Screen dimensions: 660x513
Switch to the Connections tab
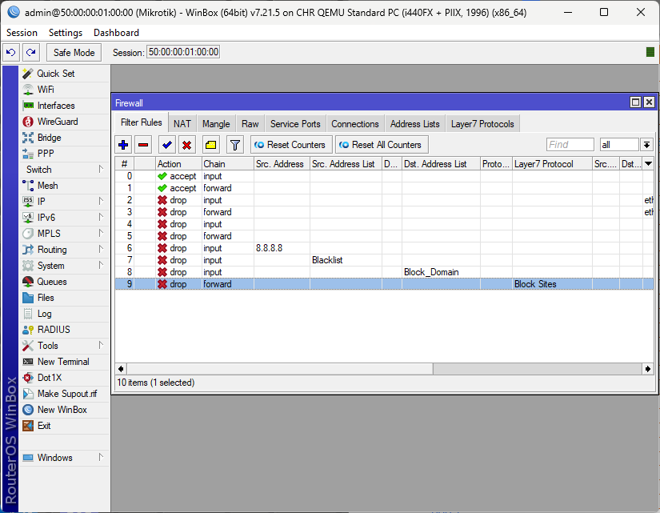pos(355,124)
